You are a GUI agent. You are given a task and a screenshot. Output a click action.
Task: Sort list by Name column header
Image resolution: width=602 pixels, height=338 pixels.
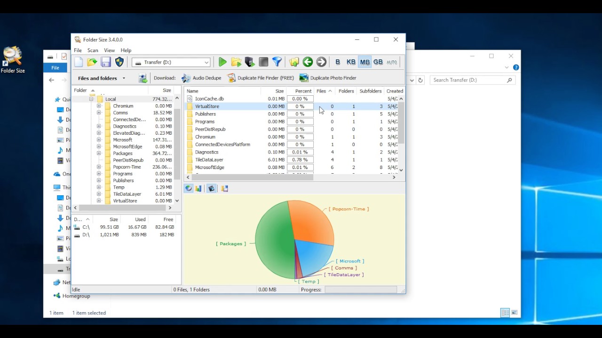pos(222,91)
